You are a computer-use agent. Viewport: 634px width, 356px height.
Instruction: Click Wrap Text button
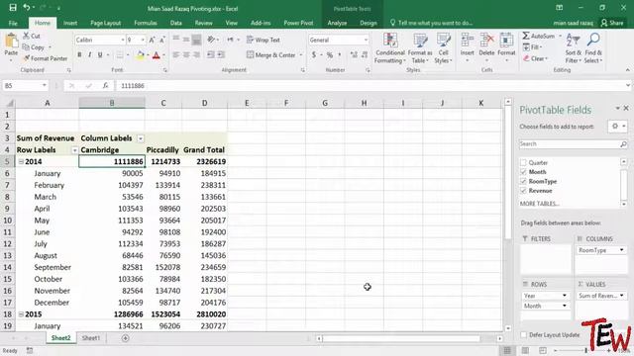point(264,40)
